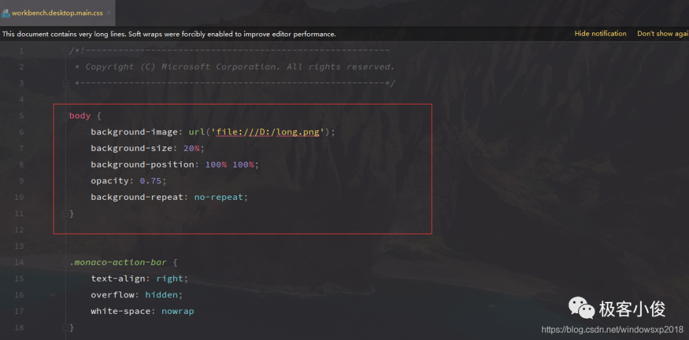Click the 'hidden' value of overflow
The image size is (689, 340).
pyautogui.click(x=161, y=295)
